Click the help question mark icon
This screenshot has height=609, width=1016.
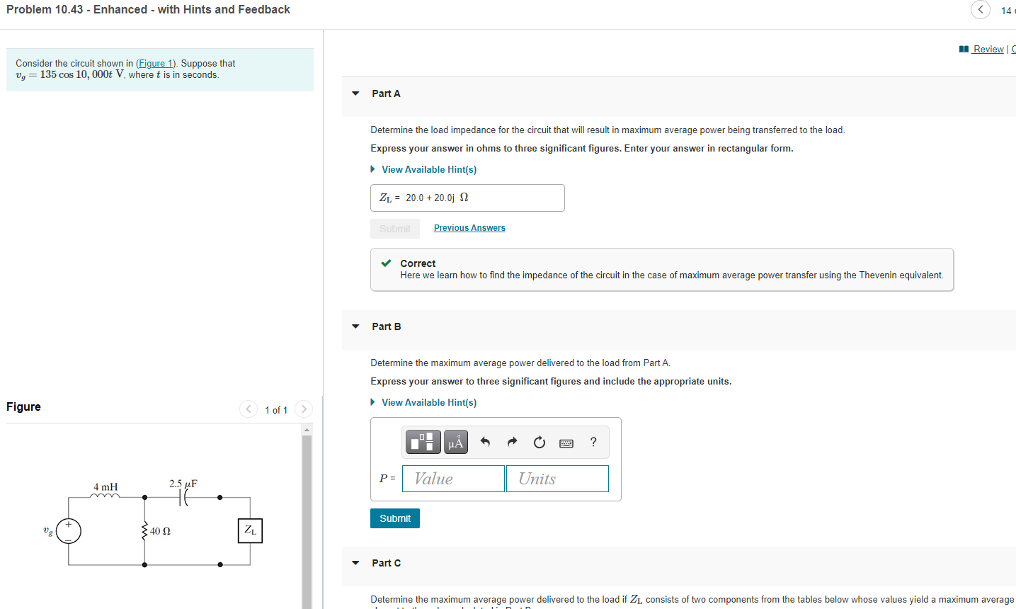593,442
